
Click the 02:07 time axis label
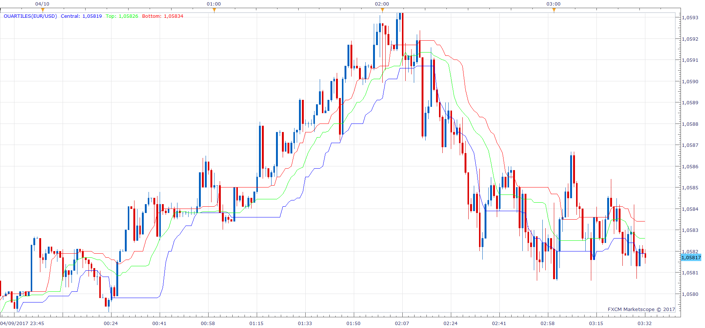point(402,323)
